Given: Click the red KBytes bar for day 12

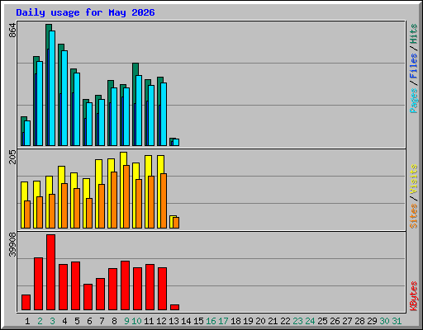Looking at the screenshot, I should [x=162, y=289].
